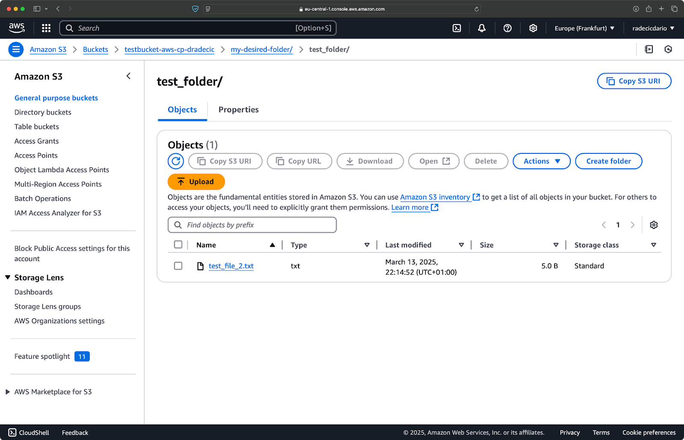The height and width of the screenshot is (440, 684).
Task: Open Directory buckets in sidebar
Action: (43, 112)
